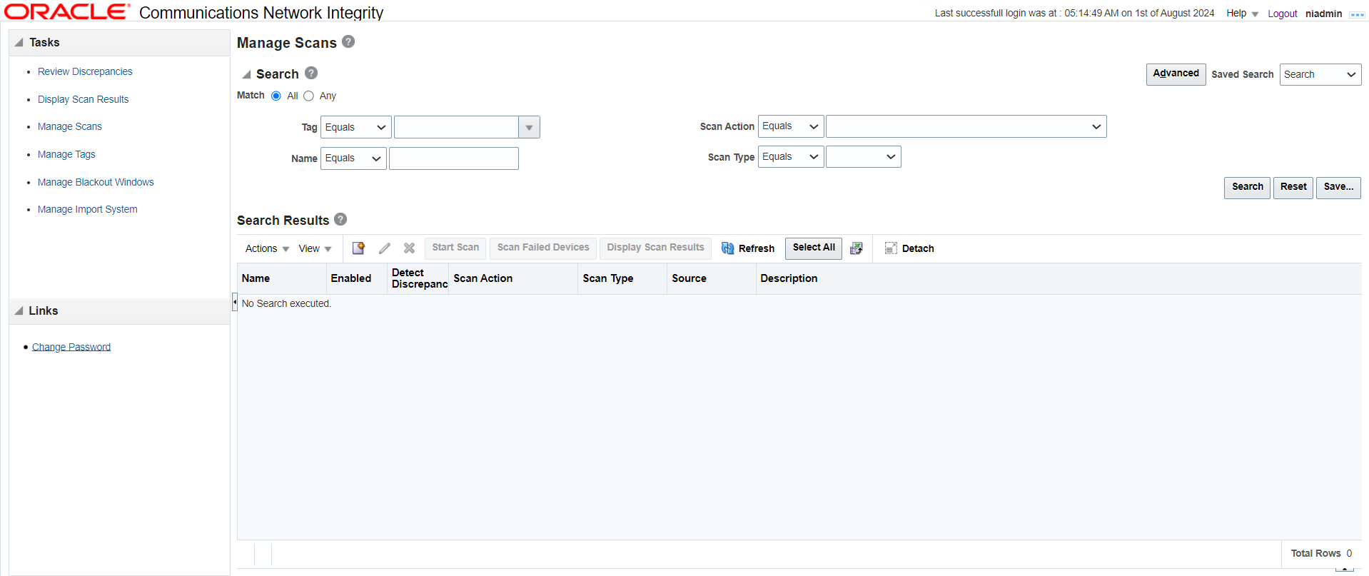Click the Logout link
The height and width of the screenshot is (576, 1369).
[x=1282, y=14]
